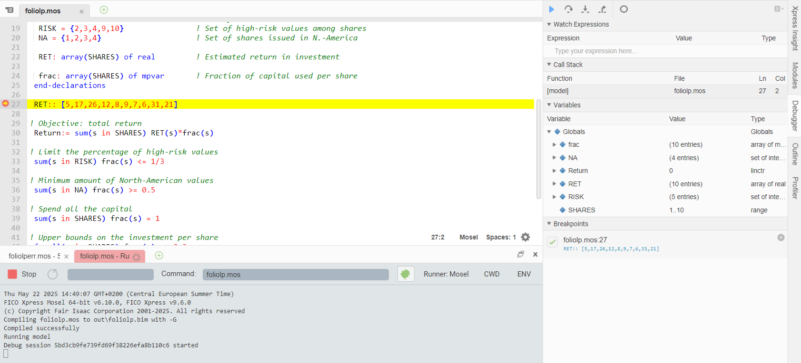Open the Xpress Insight side tab
This screenshot has width=801, height=363.
tap(794, 28)
